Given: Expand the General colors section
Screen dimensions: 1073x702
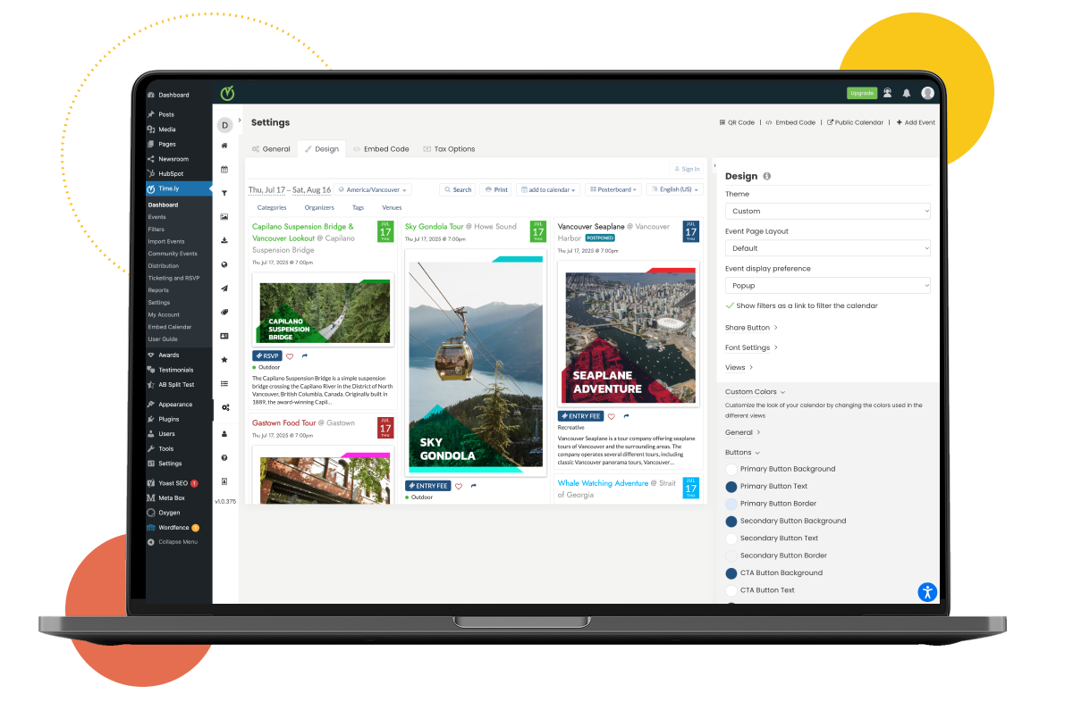Looking at the screenshot, I should click(743, 432).
